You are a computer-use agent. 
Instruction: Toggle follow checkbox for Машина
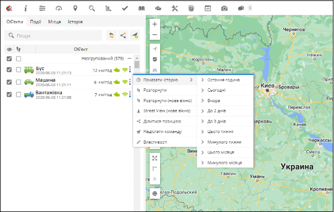point(19,82)
